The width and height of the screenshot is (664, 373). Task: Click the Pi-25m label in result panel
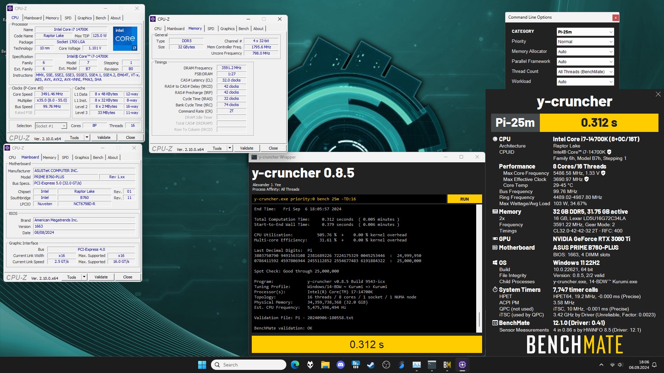point(515,123)
